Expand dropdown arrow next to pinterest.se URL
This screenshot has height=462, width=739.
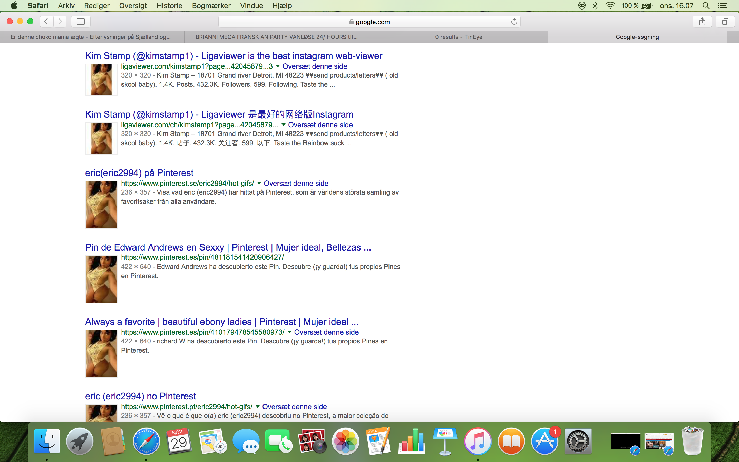pyautogui.click(x=259, y=183)
